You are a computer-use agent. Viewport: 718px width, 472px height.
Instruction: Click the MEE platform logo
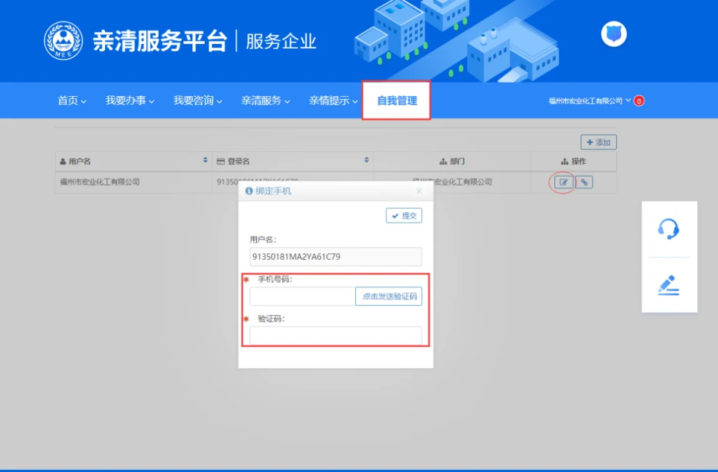[63, 40]
